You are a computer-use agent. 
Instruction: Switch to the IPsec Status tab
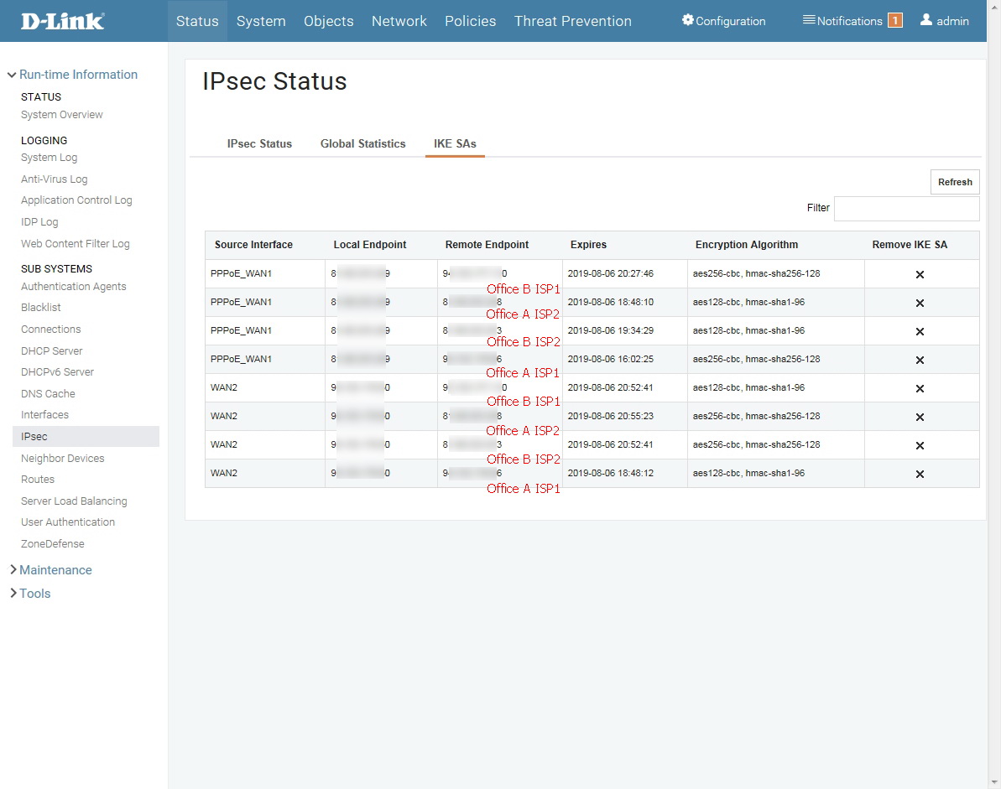pyautogui.click(x=259, y=143)
